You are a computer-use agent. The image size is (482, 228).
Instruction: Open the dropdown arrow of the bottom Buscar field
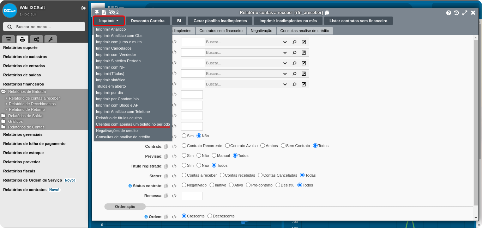pyautogui.click(x=285, y=84)
